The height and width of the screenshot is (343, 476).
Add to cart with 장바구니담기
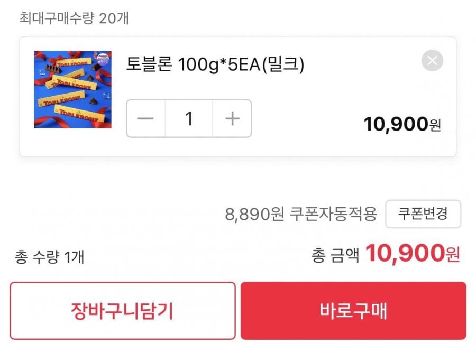pyautogui.click(x=122, y=311)
